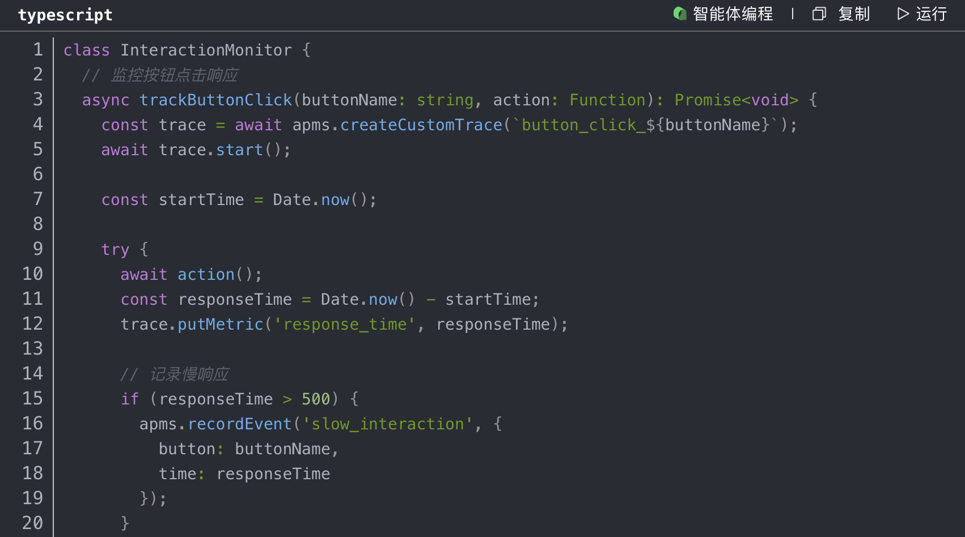Image resolution: width=965 pixels, height=537 pixels.
Task: Click the green 智能体编程 leaf icon
Action: click(x=679, y=14)
